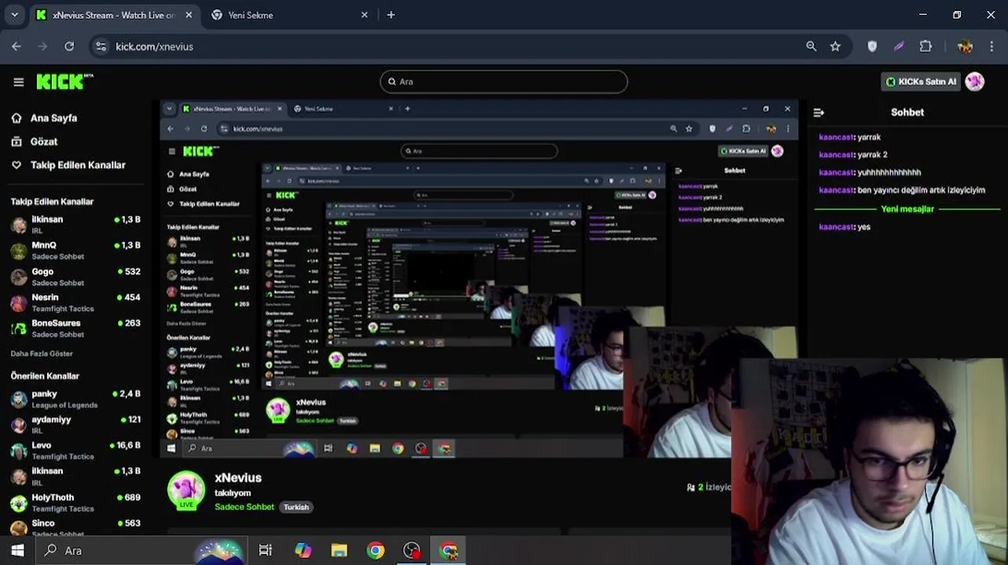The image size is (1008, 565).
Task: Click the taskbar Ara search box
Action: pos(141,550)
